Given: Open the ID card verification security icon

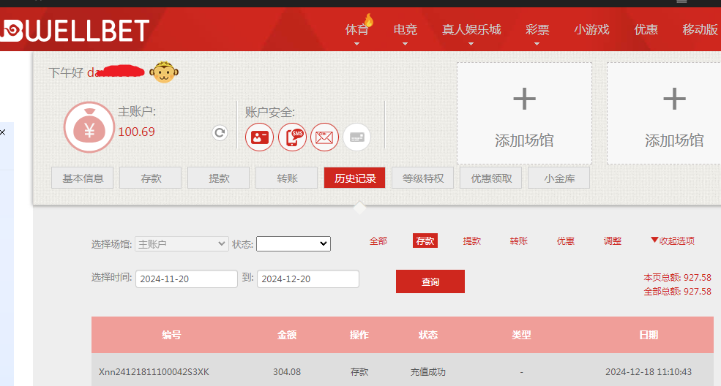Looking at the screenshot, I should click(x=259, y=137).
